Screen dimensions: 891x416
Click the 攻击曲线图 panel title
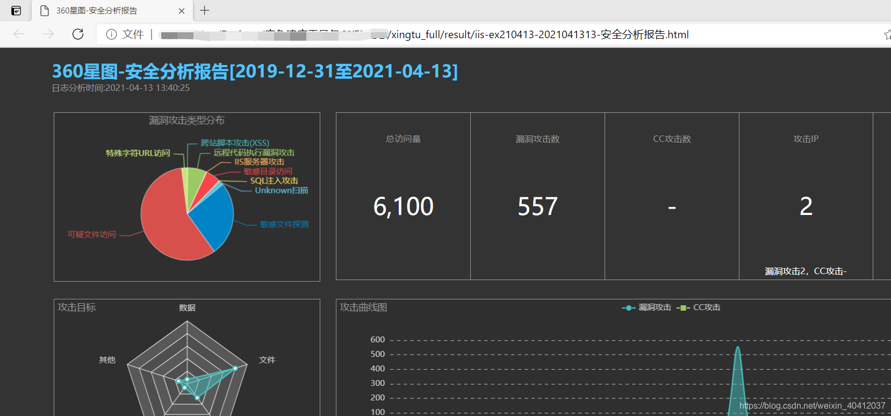(x=363, y=307)
